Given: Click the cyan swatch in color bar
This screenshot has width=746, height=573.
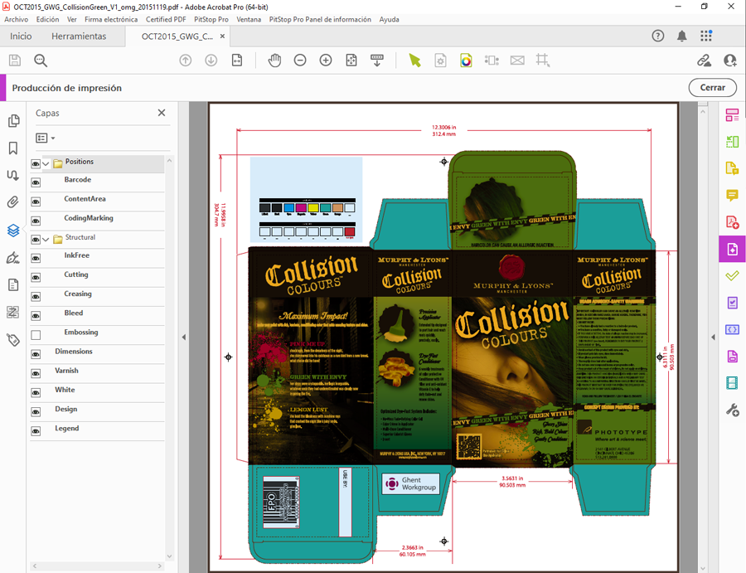Looking at the screenshot, I should 288,208.
